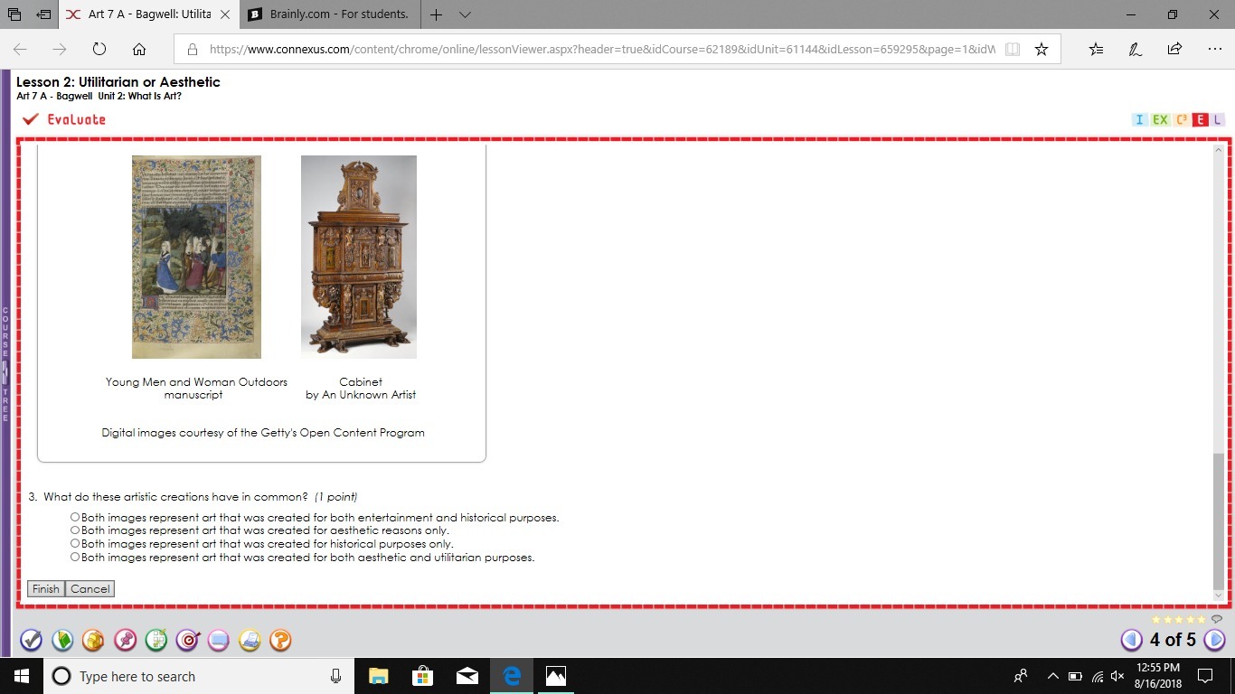Select the 'EX' lesson stage tab
This screenshot has height=694, width=1235.
1160,119
